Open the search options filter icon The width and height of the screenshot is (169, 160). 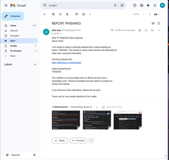click(122, 5)
